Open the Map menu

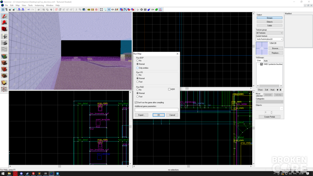tap(18, 5)
